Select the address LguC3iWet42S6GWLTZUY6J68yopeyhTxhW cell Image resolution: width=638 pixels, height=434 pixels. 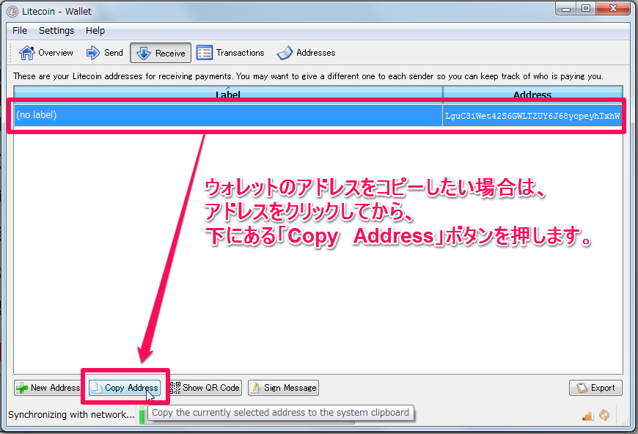[532, 116]
